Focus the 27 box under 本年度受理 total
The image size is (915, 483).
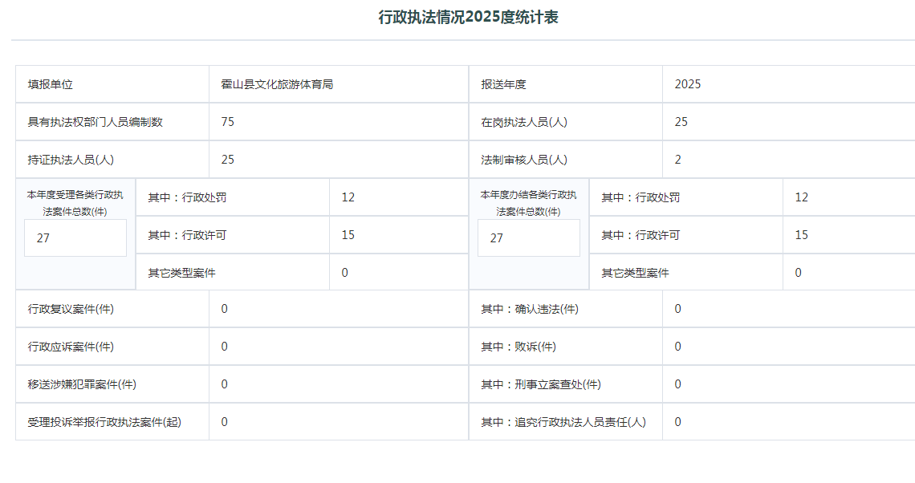75,238
